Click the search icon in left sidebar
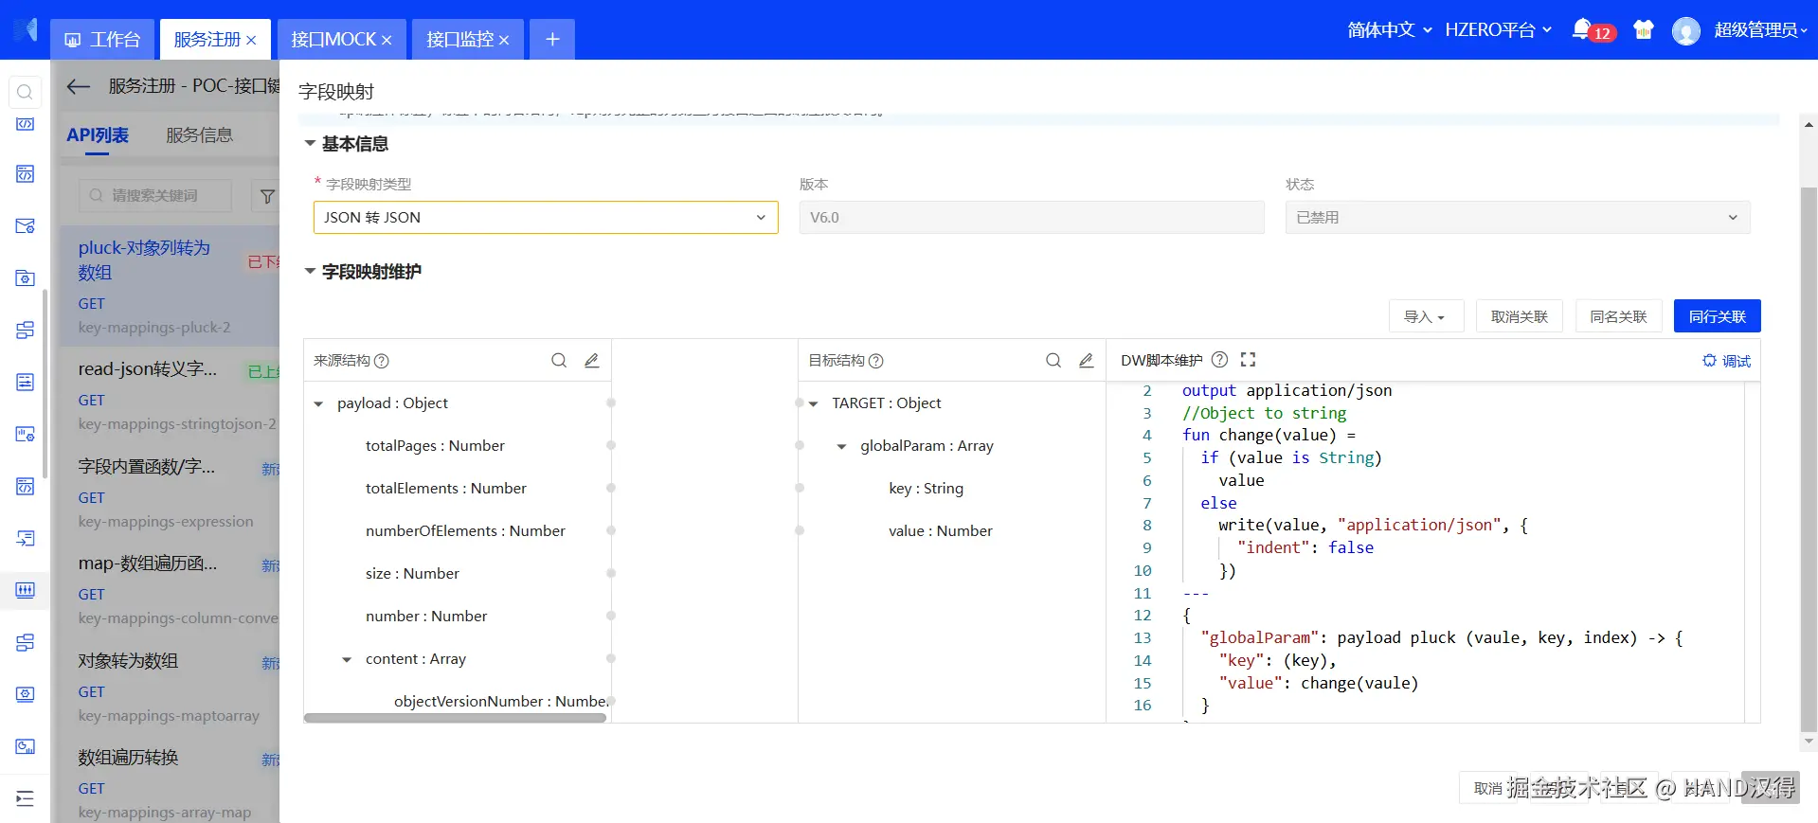Screen dimensions: 1818x823 [25, 92]
